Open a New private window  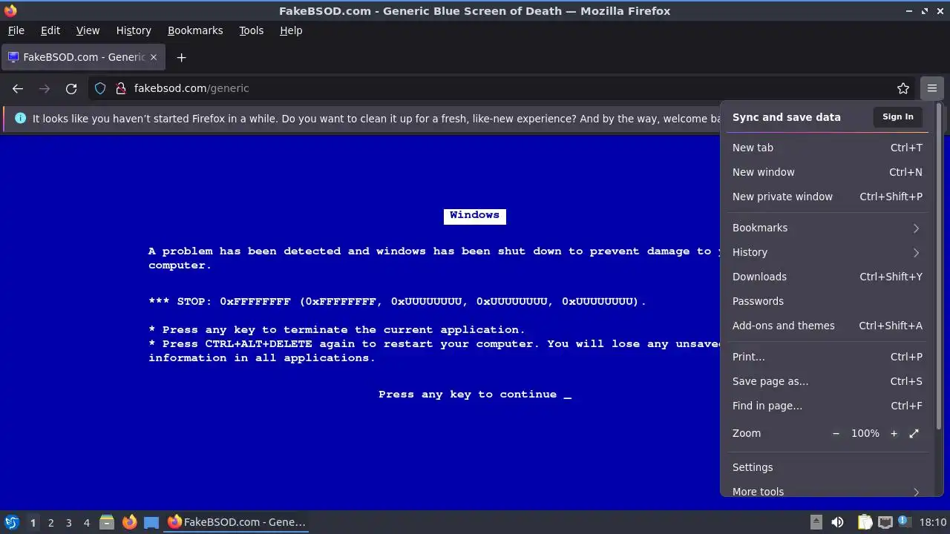click(x=827, y=197)
